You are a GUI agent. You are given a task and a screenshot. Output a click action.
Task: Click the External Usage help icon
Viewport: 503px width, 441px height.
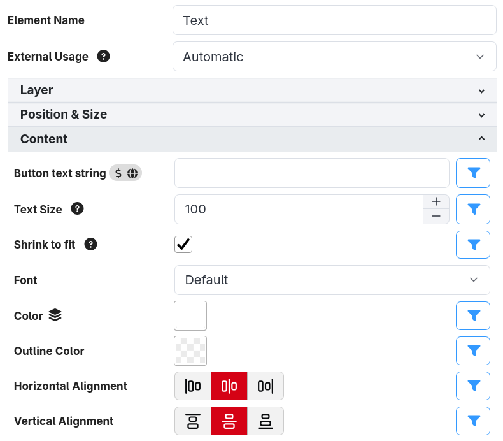[103, 56]
